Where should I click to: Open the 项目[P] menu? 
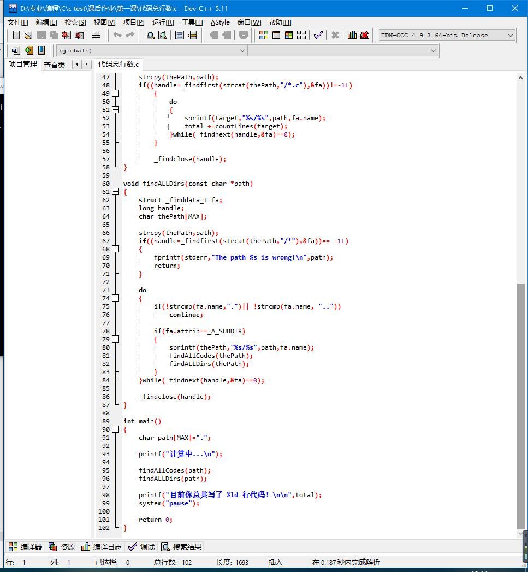(x=133, y=22)
